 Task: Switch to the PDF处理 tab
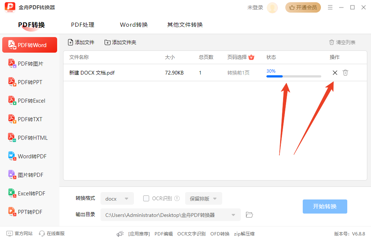[x=83, y=25]
